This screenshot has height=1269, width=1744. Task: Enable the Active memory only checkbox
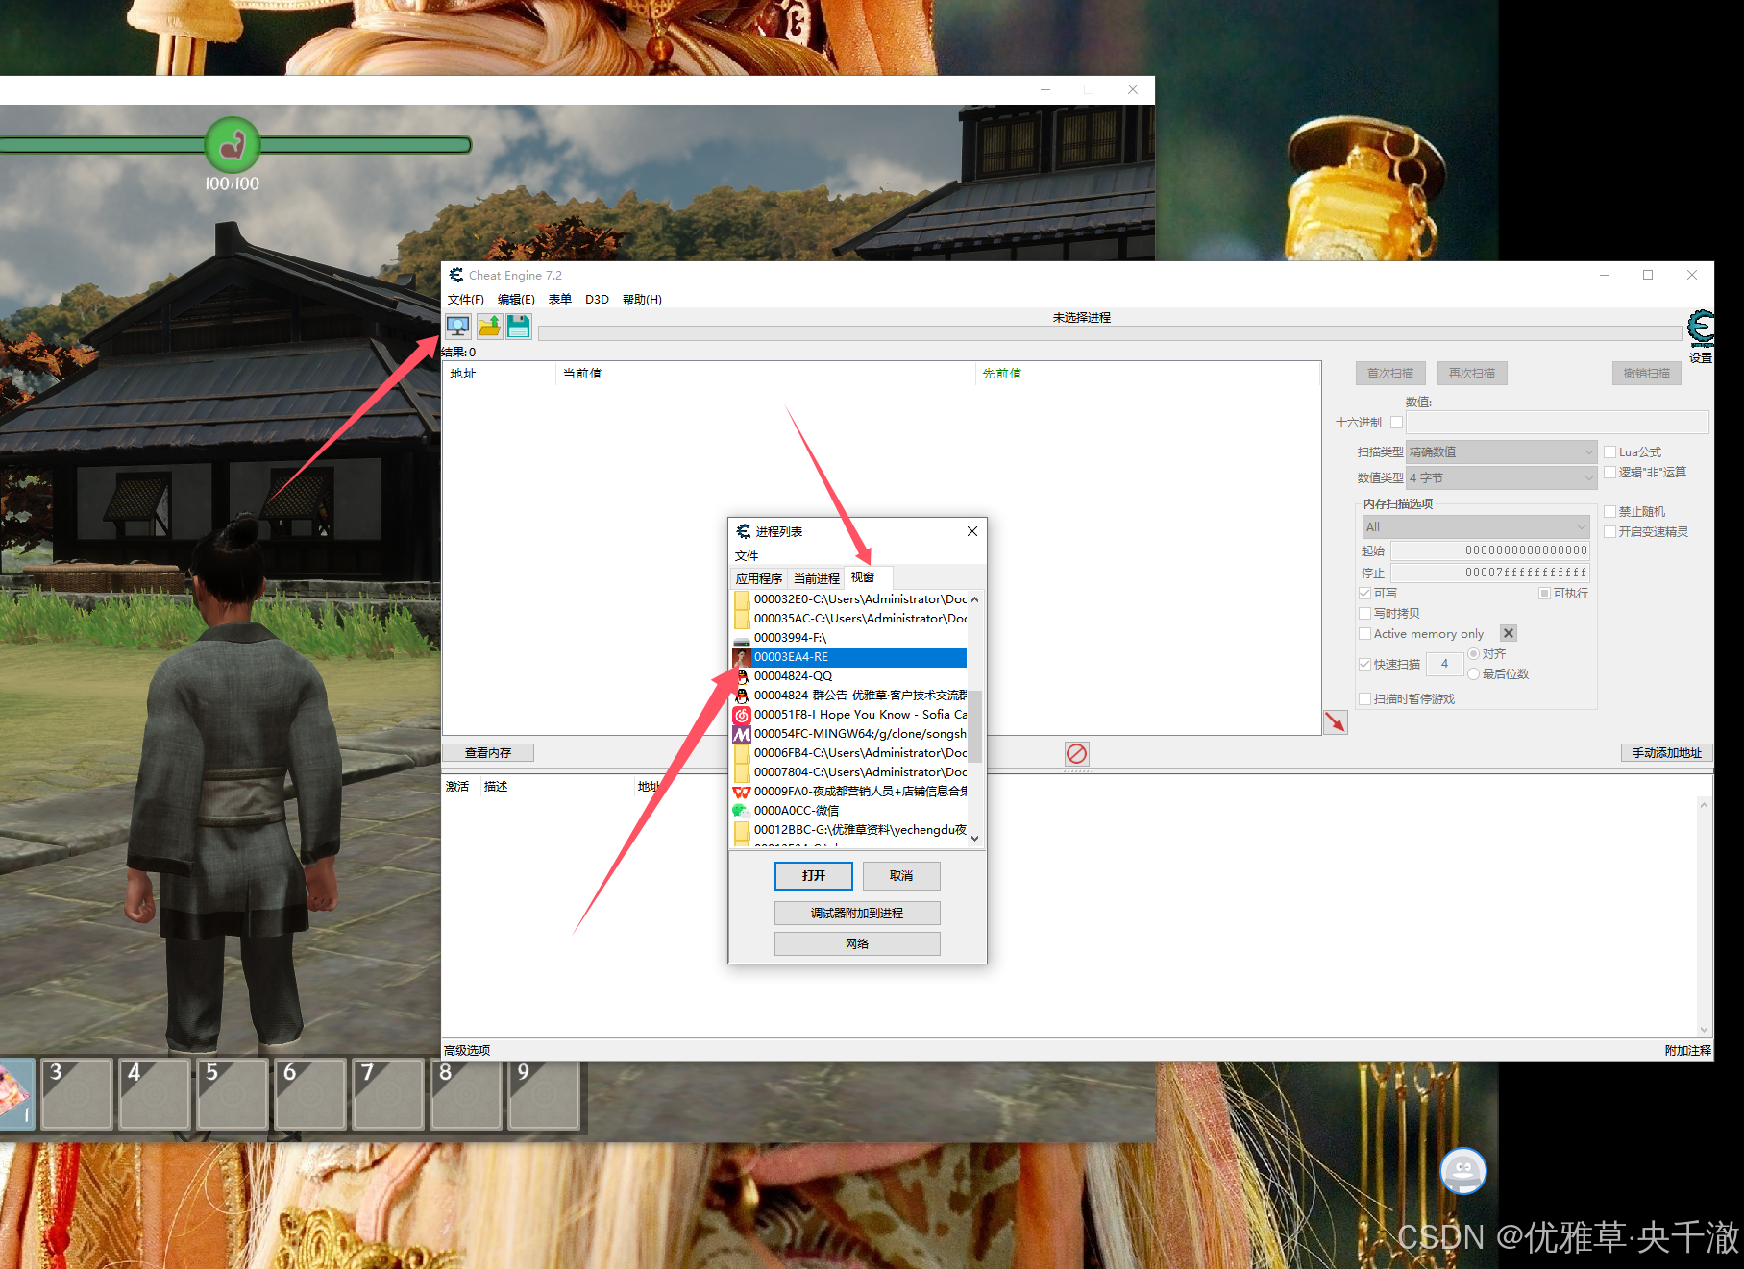[x=1365, y=634]
